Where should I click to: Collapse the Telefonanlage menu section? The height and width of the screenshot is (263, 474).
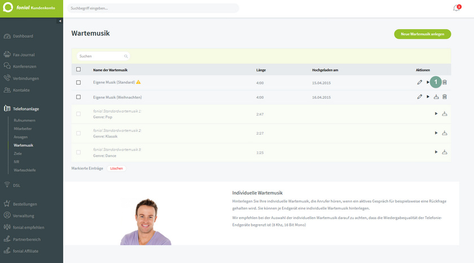(x=25, y=109)
